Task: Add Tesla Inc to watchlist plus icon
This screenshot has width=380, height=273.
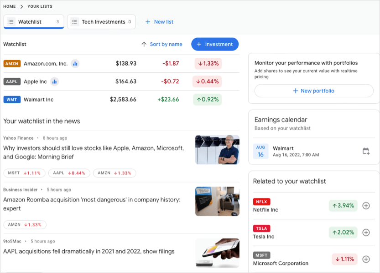Action: 366,233
